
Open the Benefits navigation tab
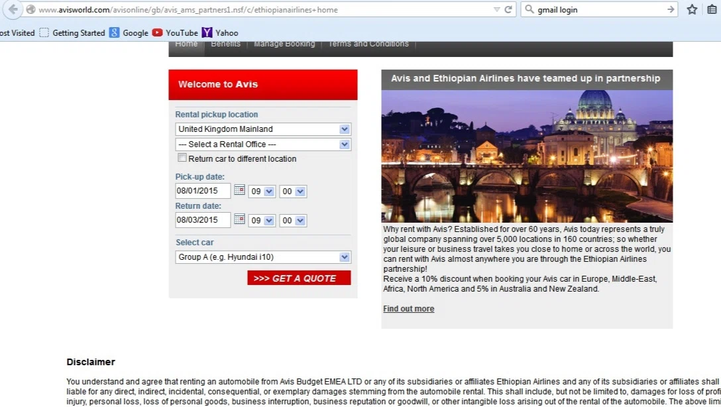[226, 44]
